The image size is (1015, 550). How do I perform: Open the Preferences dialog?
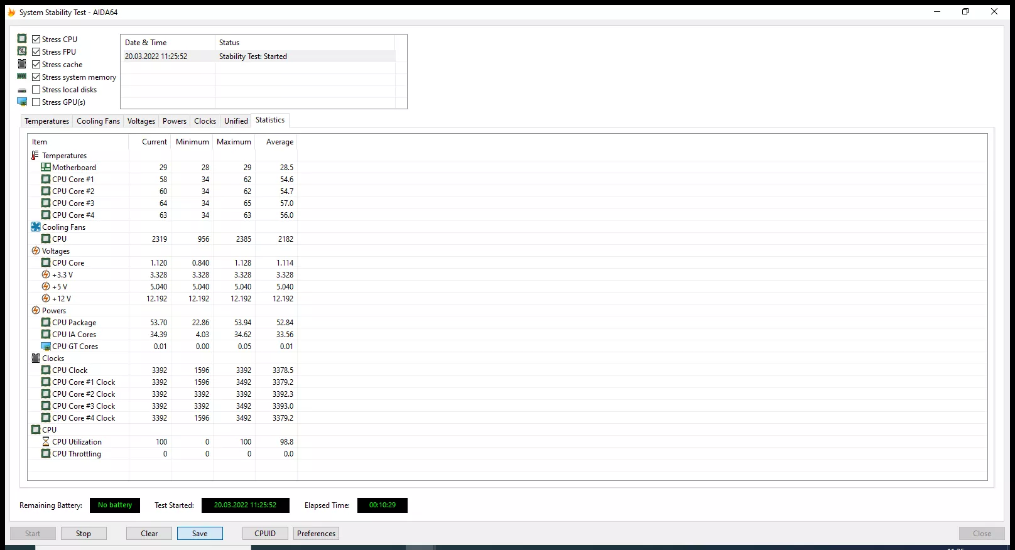[317, 534]
